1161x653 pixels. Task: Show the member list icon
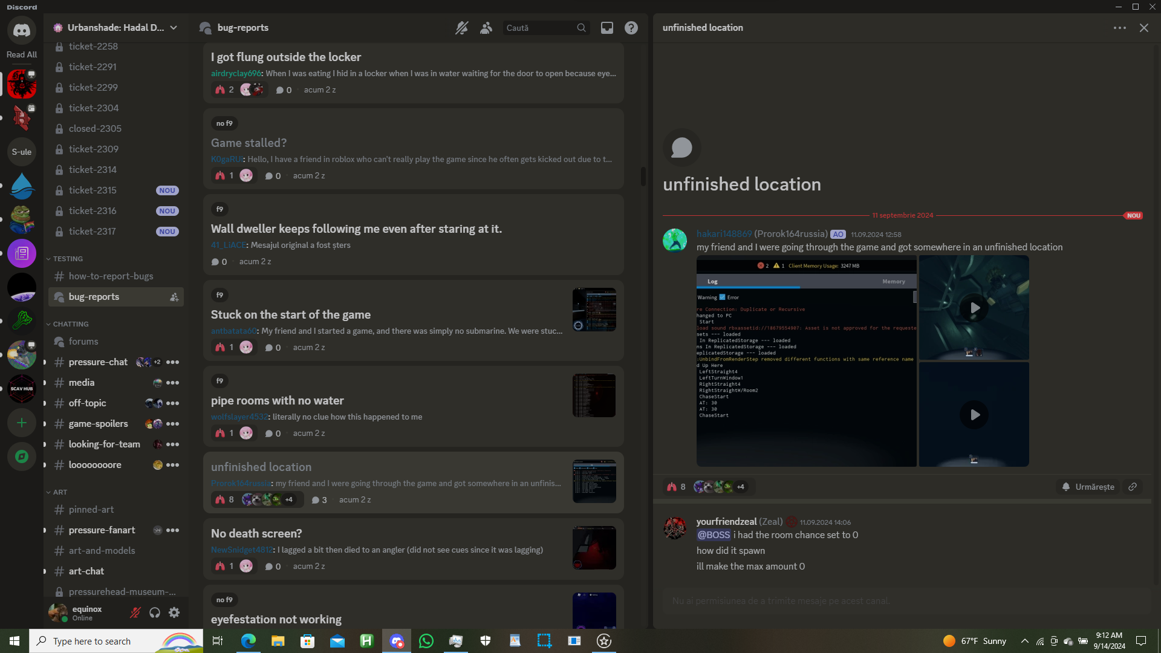[486, 28]
